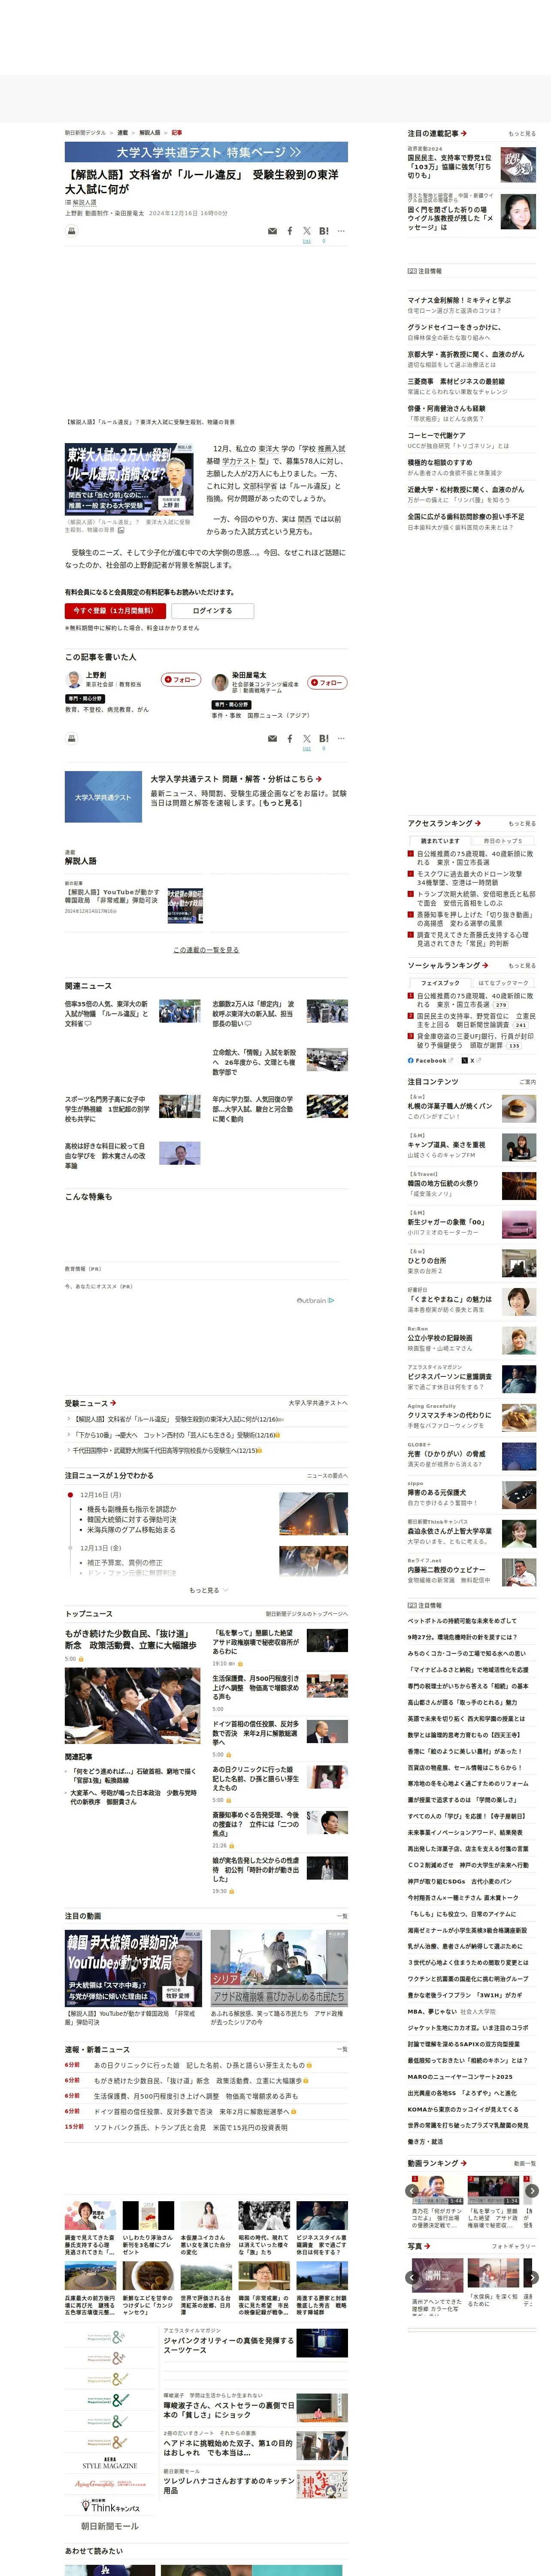Click the ログインする button
Screen dimensions: 551x2576
[x=212, y=610]
